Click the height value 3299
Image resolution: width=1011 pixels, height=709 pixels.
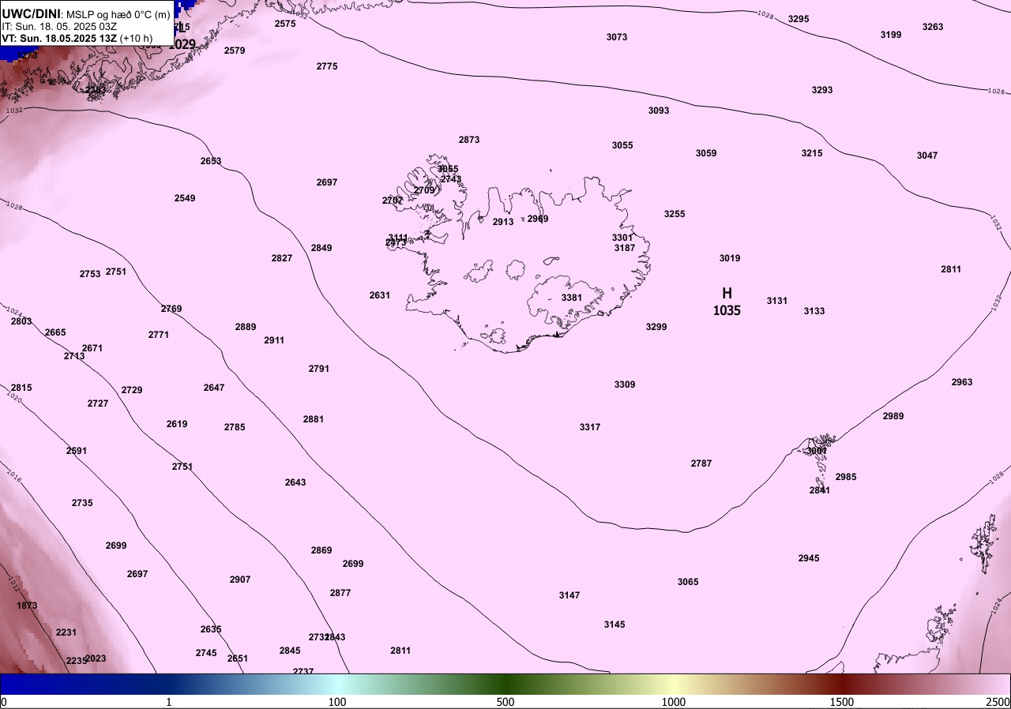656,327
